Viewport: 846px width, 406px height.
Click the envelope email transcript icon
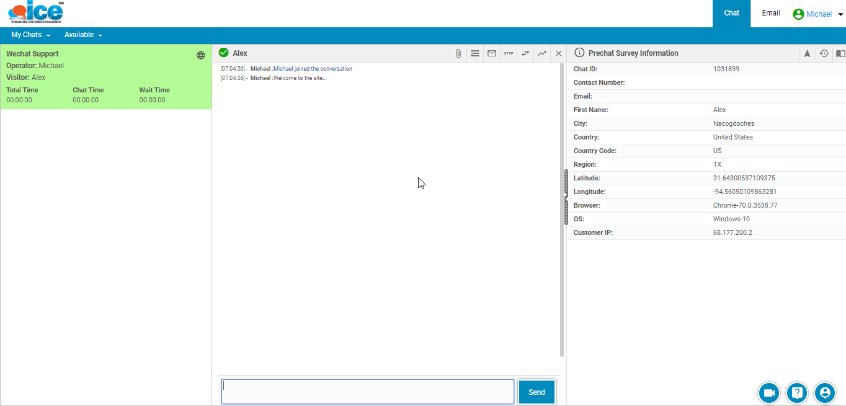pyautogui.click(x=492, y=53)
